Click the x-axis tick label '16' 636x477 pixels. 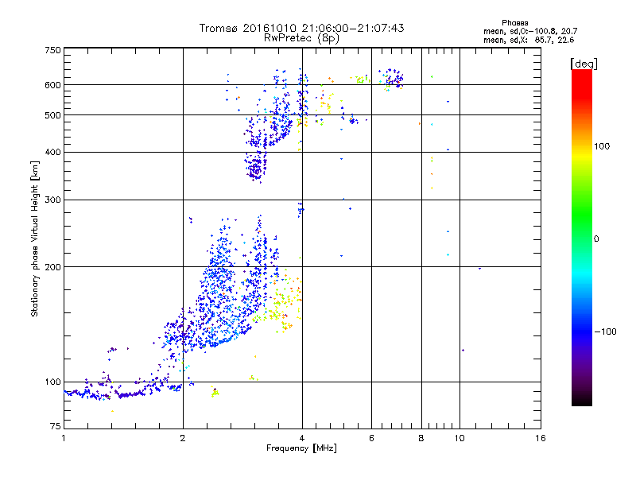click(x=541, y=438)
